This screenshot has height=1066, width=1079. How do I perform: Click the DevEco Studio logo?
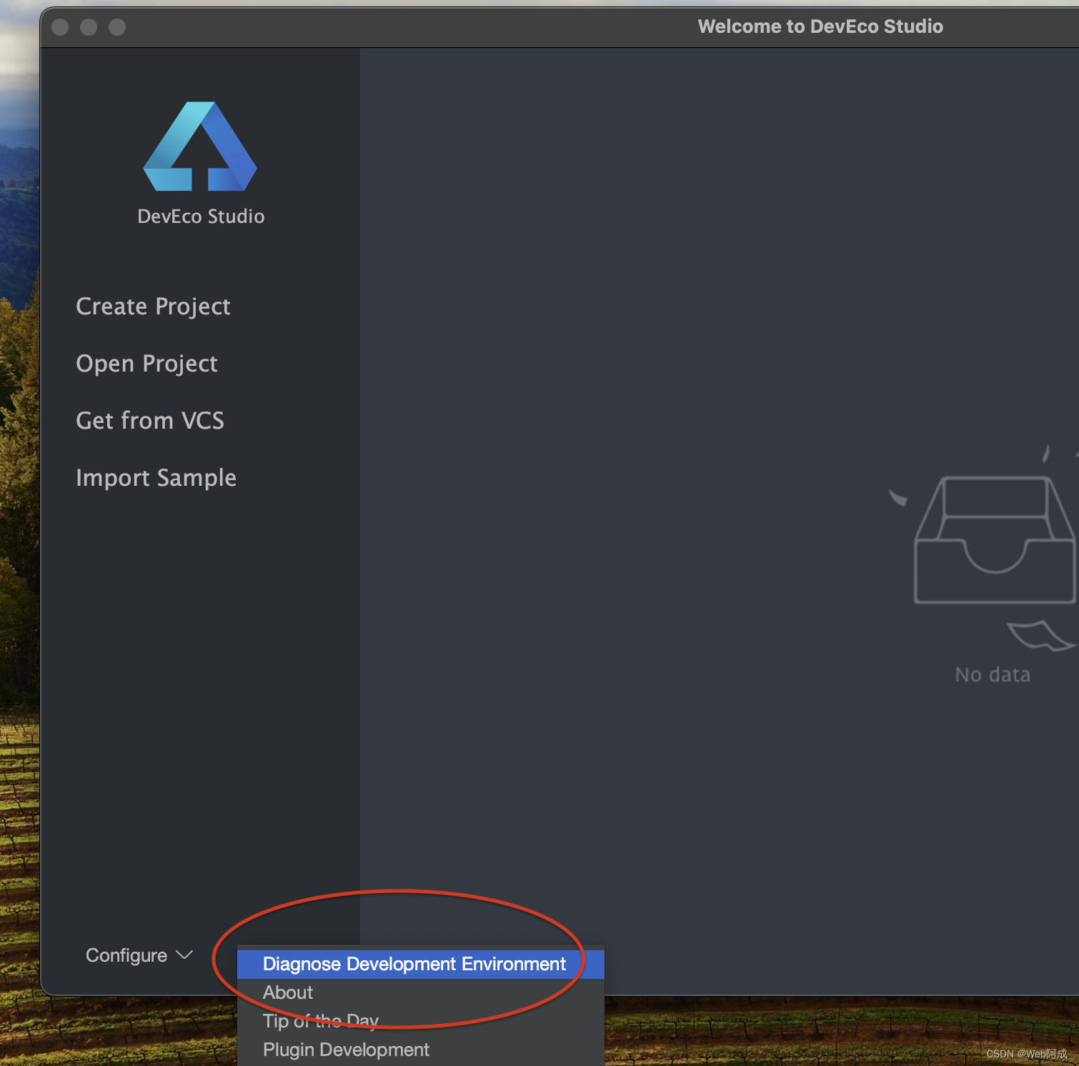[200, 146]
